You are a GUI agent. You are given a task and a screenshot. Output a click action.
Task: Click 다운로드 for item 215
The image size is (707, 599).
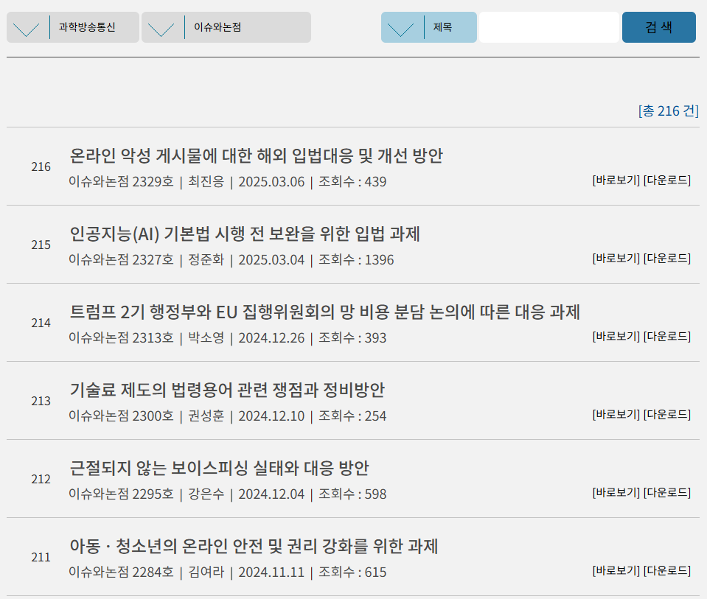(x=667, y=259)
